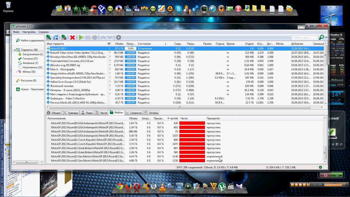The height and width of the screenshot is (197, 350).
Task: Open AIMP icon in the top dock
Action: [170, 9]
